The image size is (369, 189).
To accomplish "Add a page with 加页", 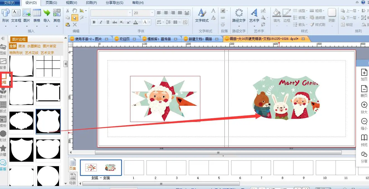I will (x=364, y=75).
